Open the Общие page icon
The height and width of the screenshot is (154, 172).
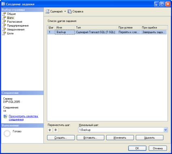(x=4, y=14)
